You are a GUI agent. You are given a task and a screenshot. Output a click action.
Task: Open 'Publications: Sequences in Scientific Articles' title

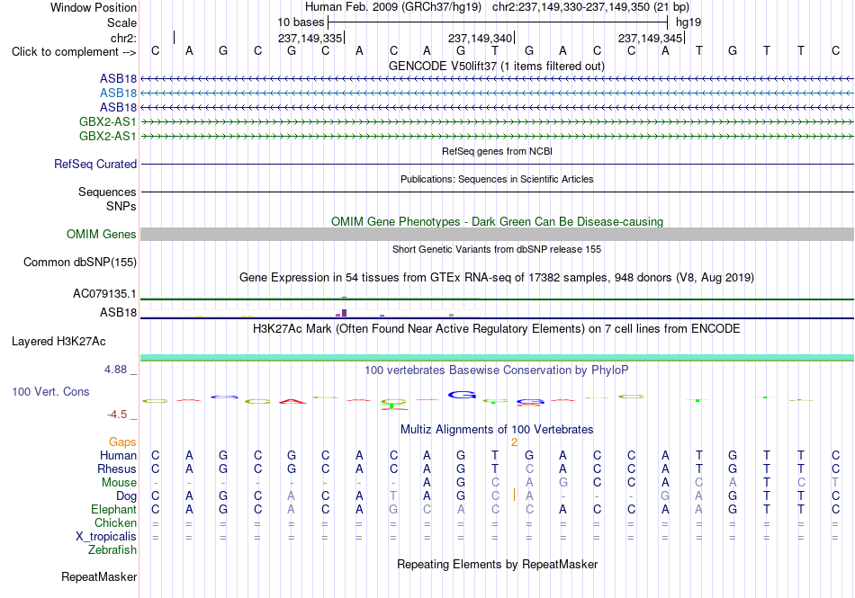497,179
